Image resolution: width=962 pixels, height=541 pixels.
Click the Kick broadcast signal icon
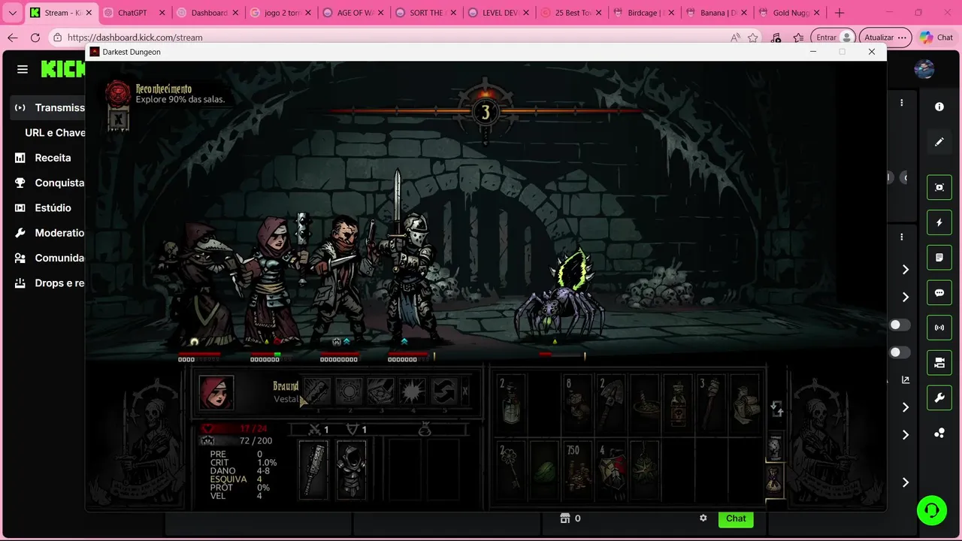click(939, 328)
